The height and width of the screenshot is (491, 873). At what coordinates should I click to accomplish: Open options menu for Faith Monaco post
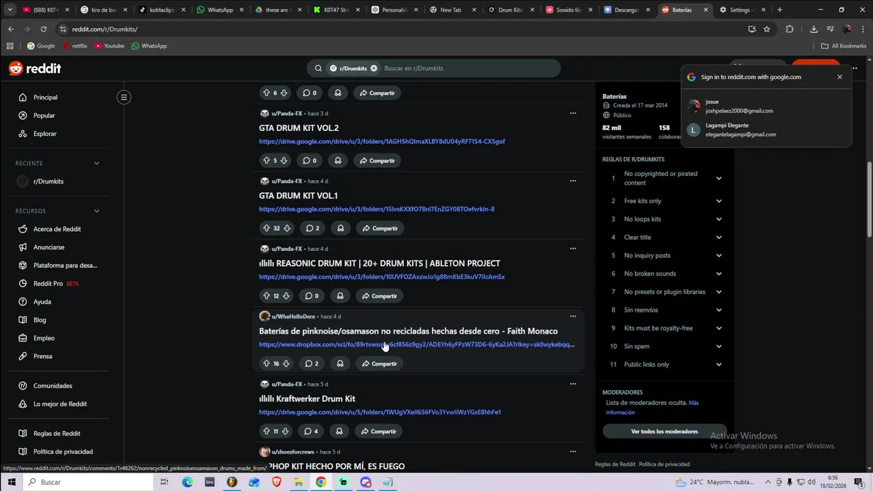coord(573,316)
